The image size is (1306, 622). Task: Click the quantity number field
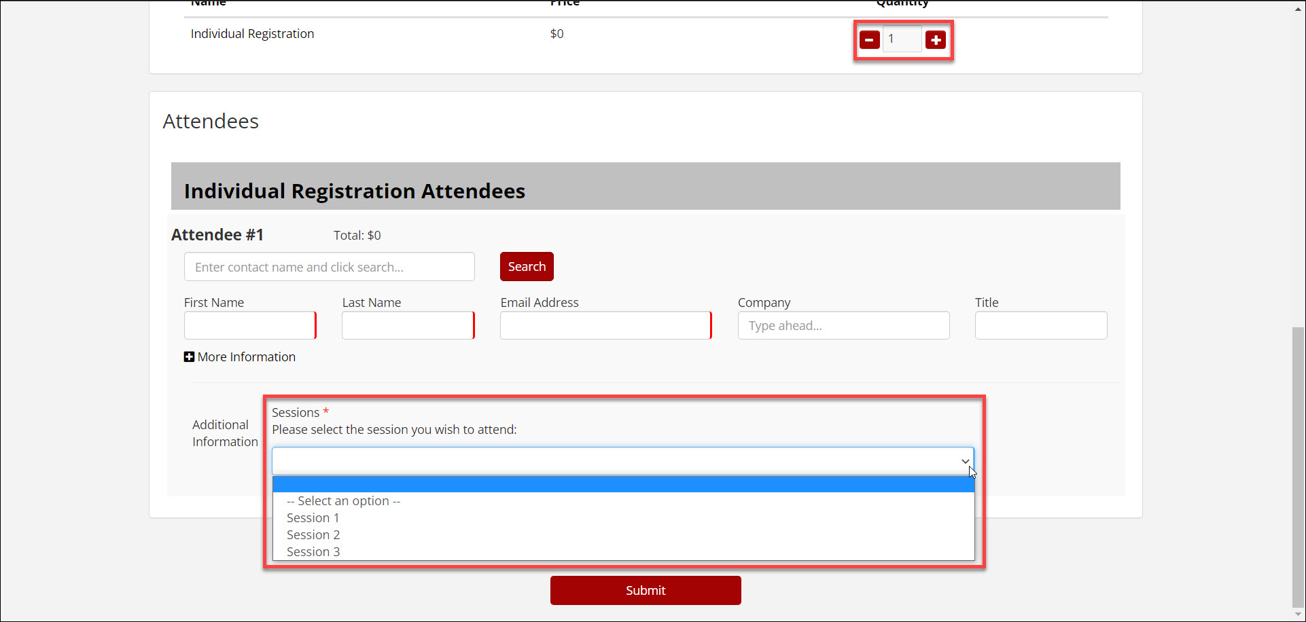pos(902,39)
